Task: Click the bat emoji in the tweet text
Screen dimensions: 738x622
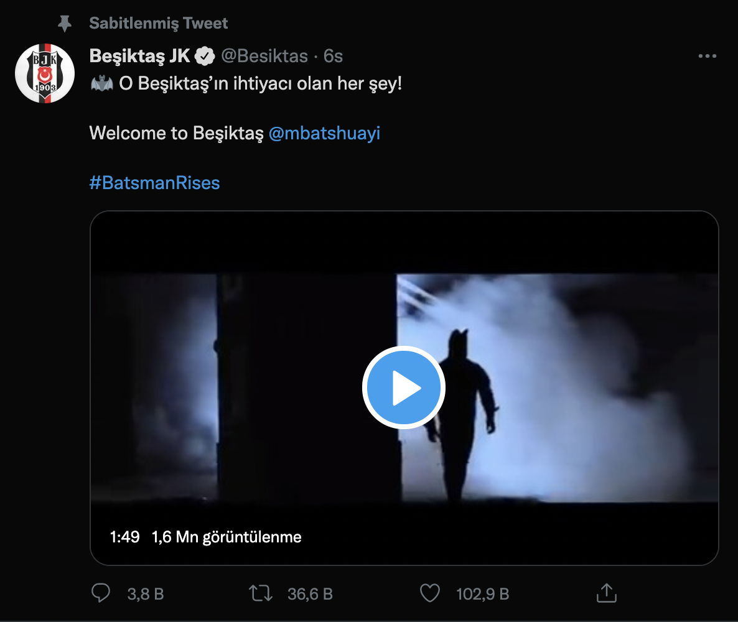Action: pyautogui.click(x=101, y=83)
